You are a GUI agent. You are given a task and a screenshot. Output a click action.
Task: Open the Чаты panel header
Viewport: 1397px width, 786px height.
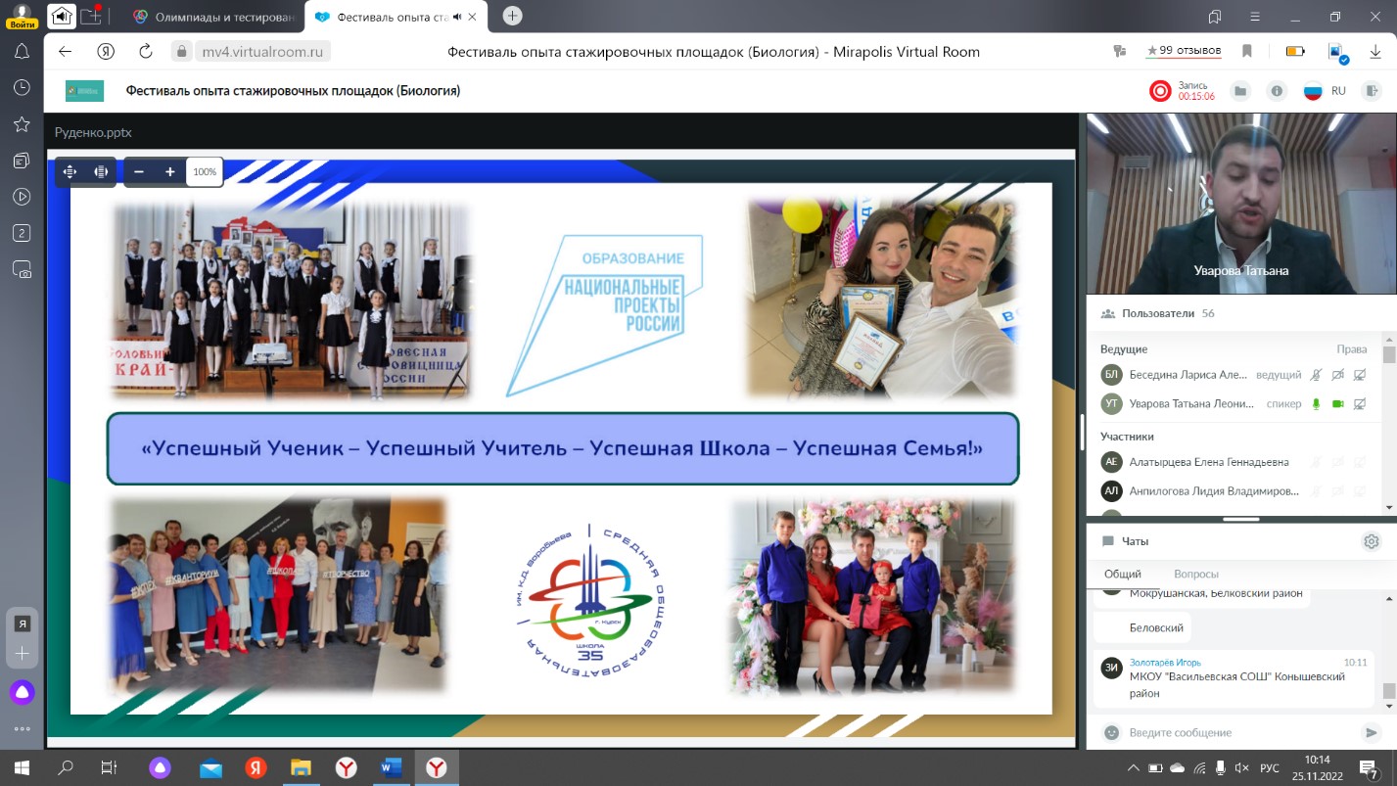pyautogui.click(x=1126, y=541)
